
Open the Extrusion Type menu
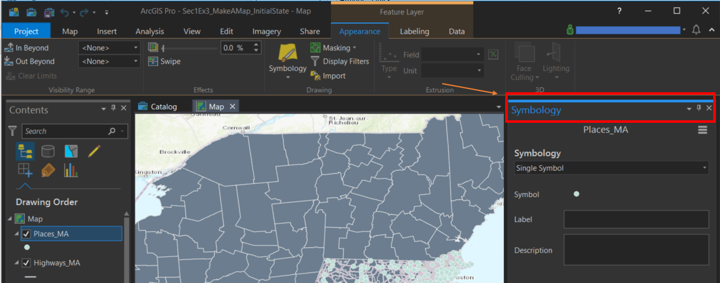click(x=389, y=62)
